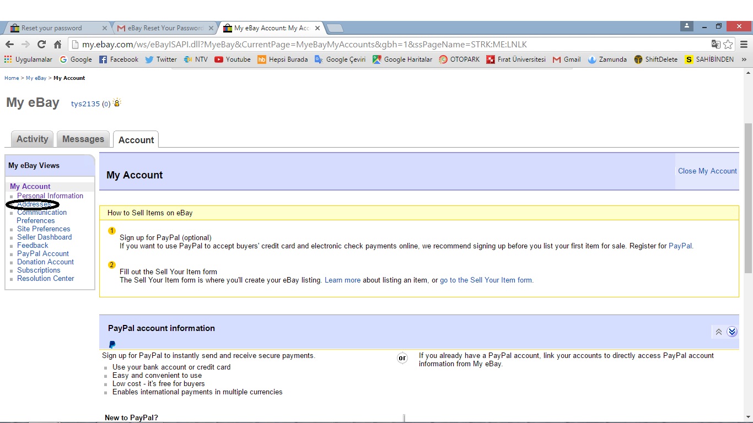
Task: Go to the browser home icon
Action: [57, 45]
